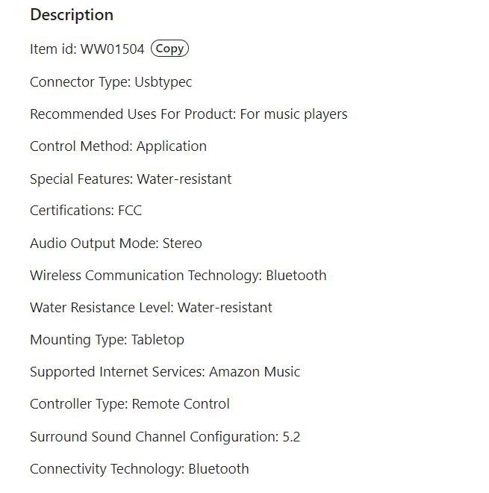Click Recommended Uses For Product line
This screenshot has height=493, width=489.
point(189,114)
